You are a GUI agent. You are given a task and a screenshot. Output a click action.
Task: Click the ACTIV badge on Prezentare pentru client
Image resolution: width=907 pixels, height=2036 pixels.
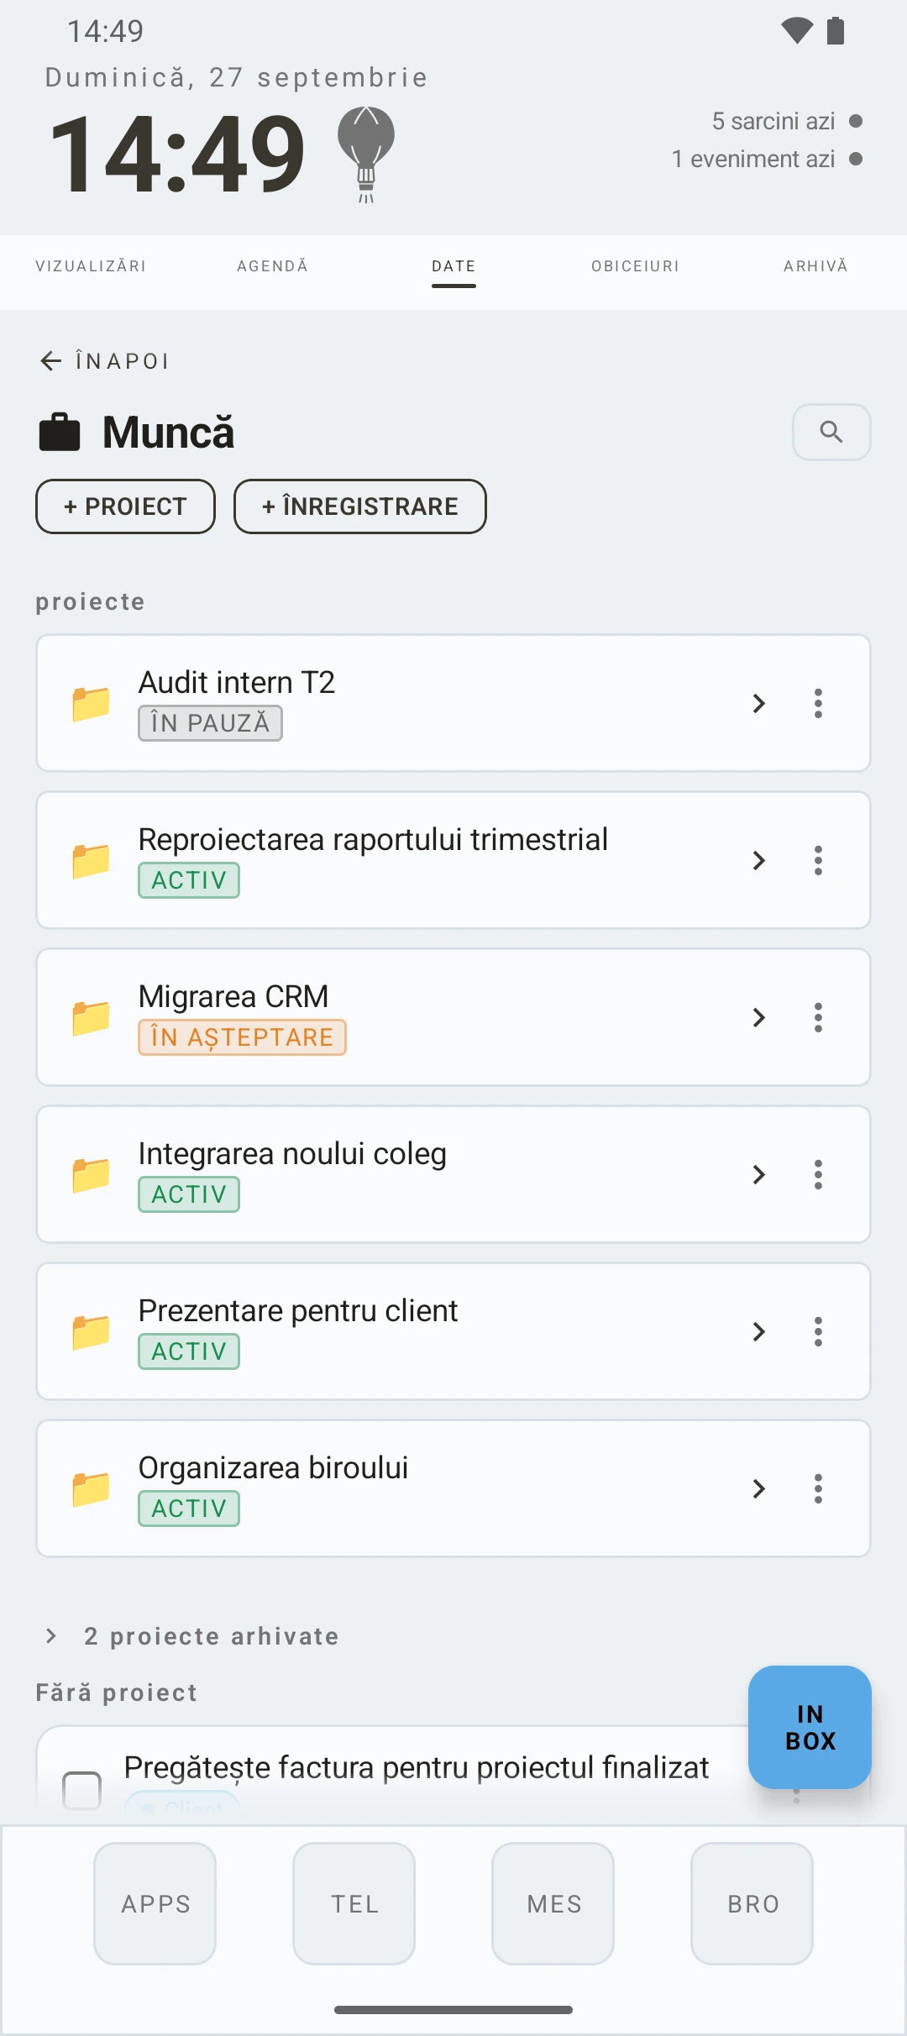(x=189, y=1351)
